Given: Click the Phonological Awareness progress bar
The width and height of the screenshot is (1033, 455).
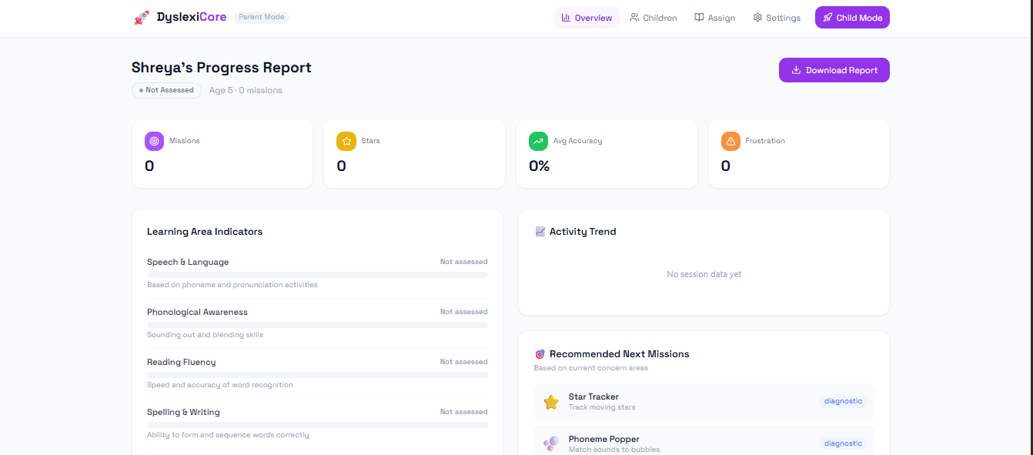Looking at the screenshot, I should pyautogui.click(x=317, y=325).
